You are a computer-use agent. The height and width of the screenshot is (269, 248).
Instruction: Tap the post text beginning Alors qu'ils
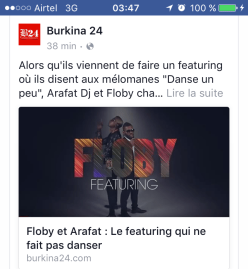coord(121,79)
